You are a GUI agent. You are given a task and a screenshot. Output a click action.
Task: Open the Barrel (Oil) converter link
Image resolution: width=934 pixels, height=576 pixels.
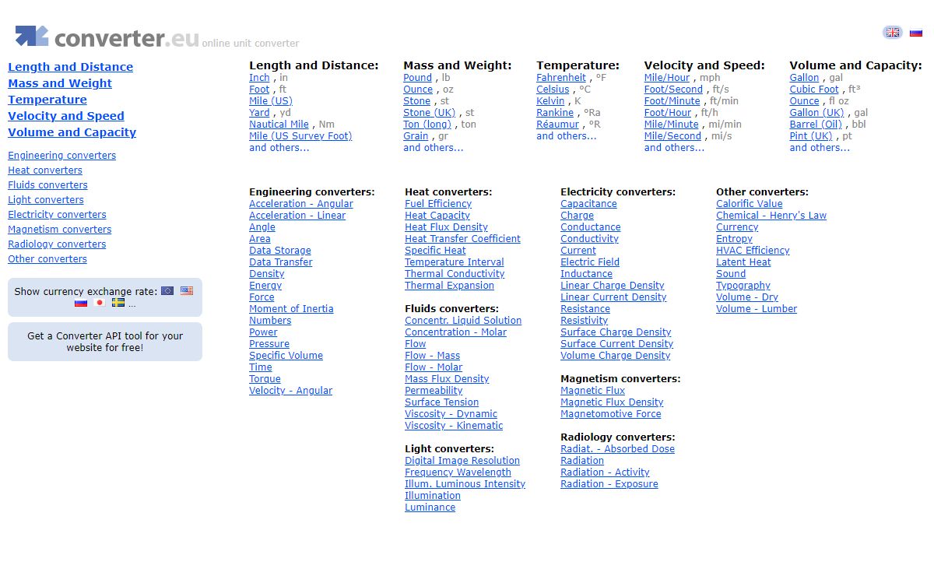(x=816, y=125)
